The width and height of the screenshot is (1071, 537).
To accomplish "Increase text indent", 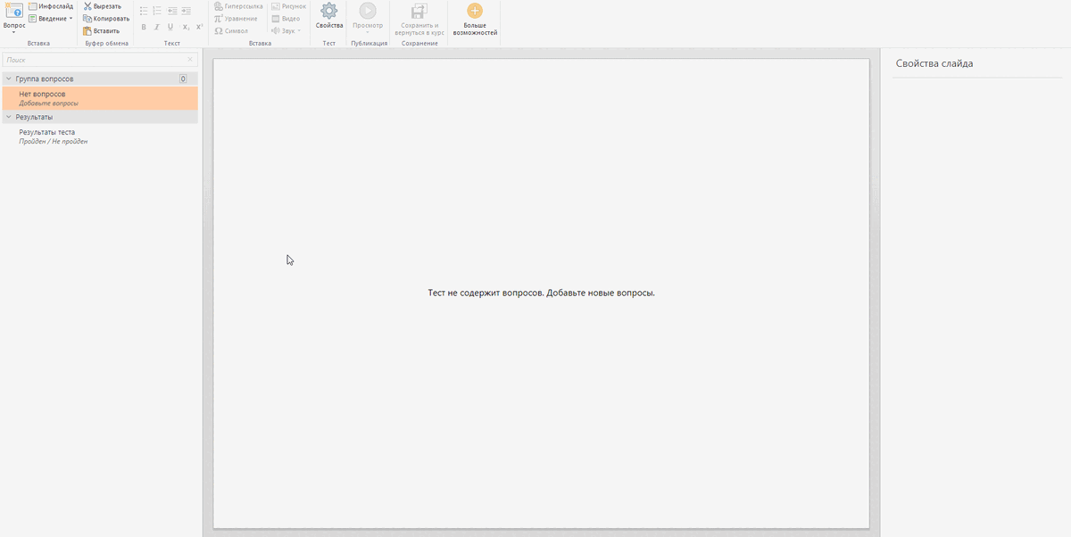I will pyautogui.click(x=186, y=11).
